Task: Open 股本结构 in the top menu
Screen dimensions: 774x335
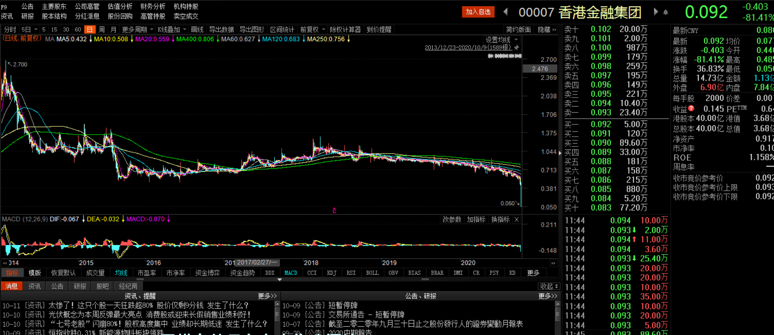Action: (54, 16)
